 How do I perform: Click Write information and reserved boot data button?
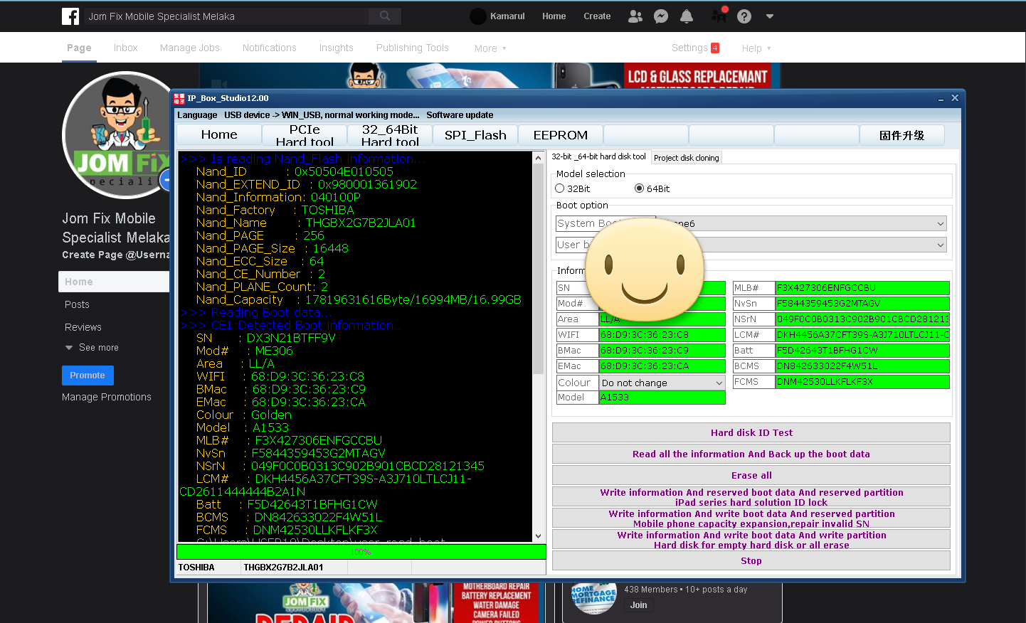point(751,496)
